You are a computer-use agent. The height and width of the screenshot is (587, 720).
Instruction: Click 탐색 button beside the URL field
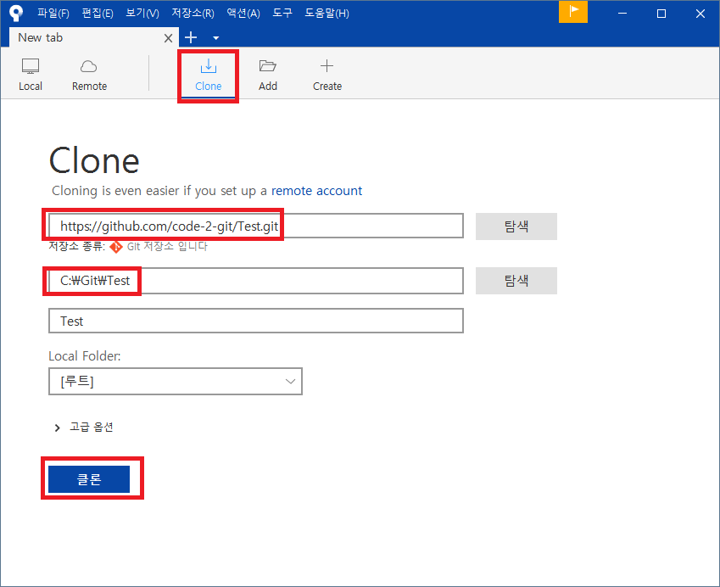click(x=516, y=226)
